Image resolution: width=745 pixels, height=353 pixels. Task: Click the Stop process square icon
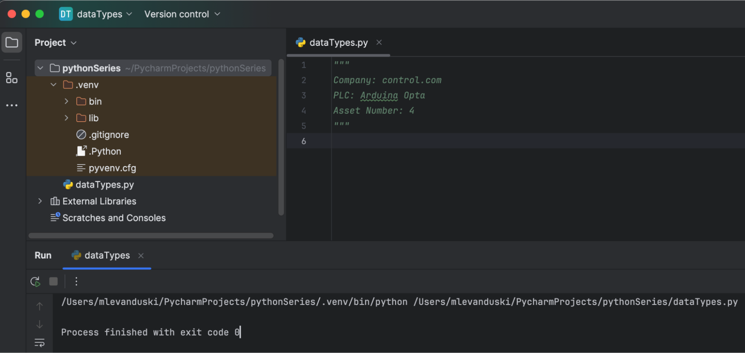coord(53,282)
